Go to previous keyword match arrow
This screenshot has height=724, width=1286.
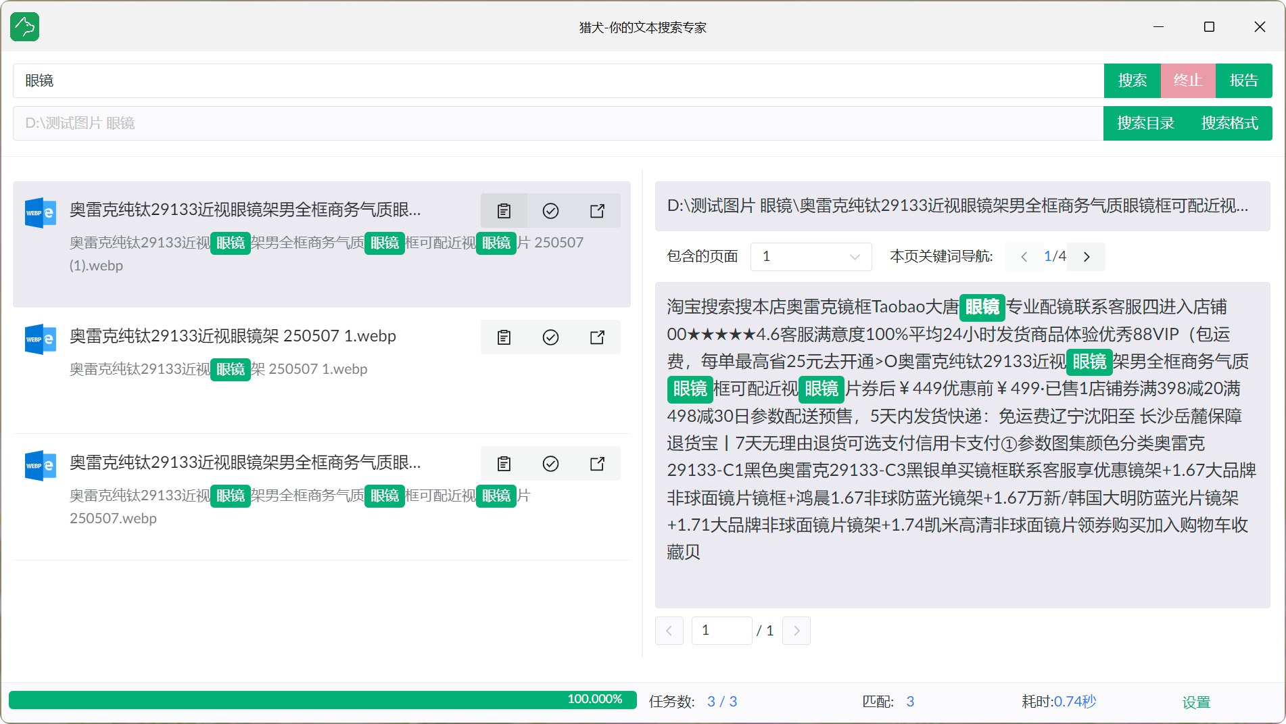(x=1024, y=257)
